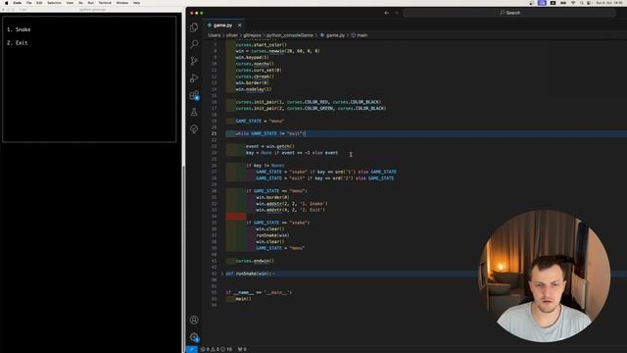Viewport: 627px width, 353px height.
Task: Click the ports indicator in the status bar
Action: click(x=242, y=349)
